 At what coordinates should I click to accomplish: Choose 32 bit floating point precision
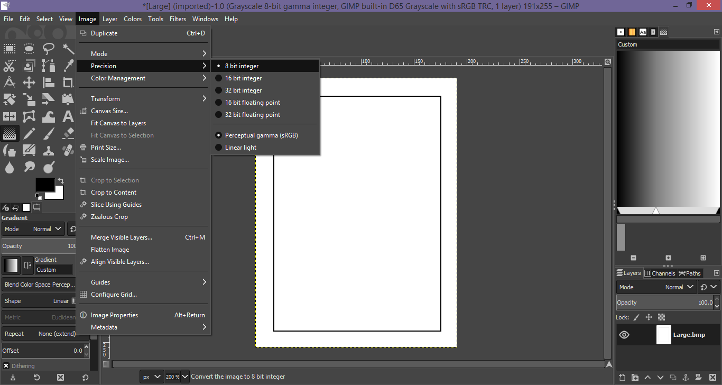pyautogui.click(x=265, y=115)
